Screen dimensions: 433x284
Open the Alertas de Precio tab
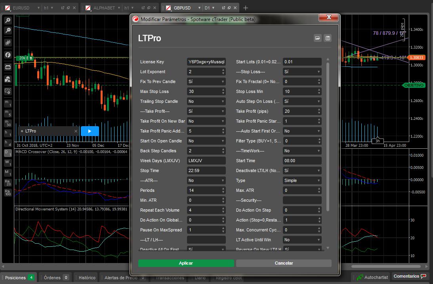click(125, 277)
